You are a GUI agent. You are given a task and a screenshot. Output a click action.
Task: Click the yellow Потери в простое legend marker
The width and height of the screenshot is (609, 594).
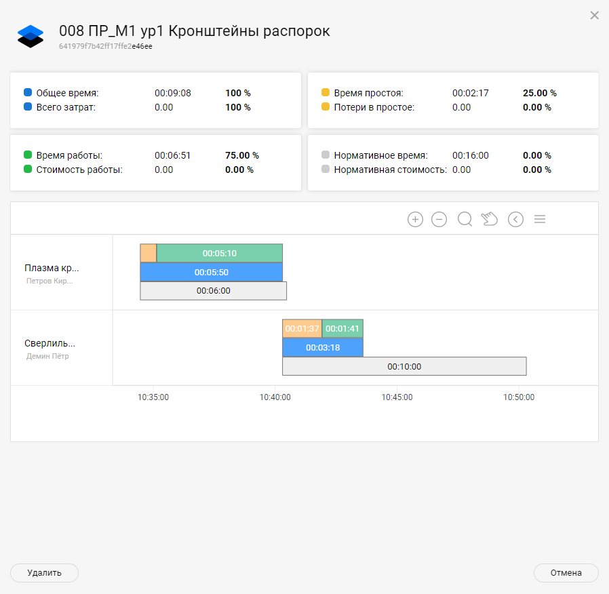326,106
